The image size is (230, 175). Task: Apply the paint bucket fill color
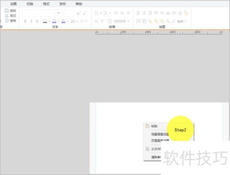(x=54, y=21)
